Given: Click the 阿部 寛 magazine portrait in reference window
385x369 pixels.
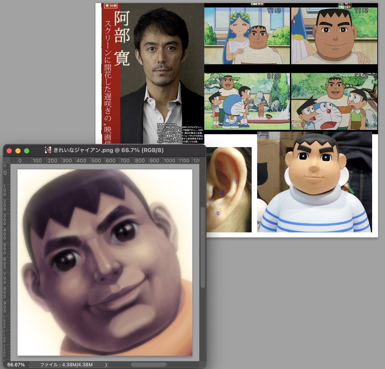Looking at the screenshot, I should [x=153, y=73].
